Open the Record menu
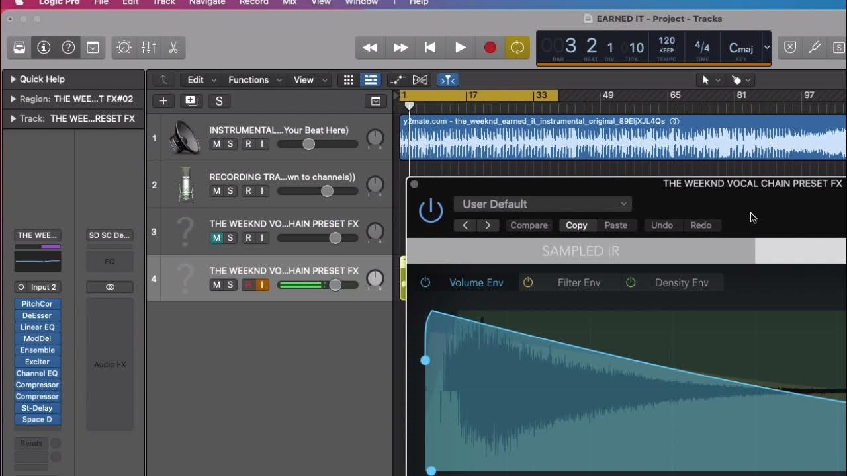This screenshot has width=847, height=476. (254, 3)
